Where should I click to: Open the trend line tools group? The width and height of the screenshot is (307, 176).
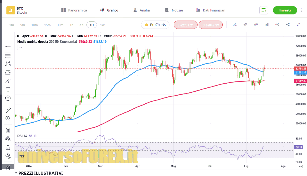pos(8,47)
